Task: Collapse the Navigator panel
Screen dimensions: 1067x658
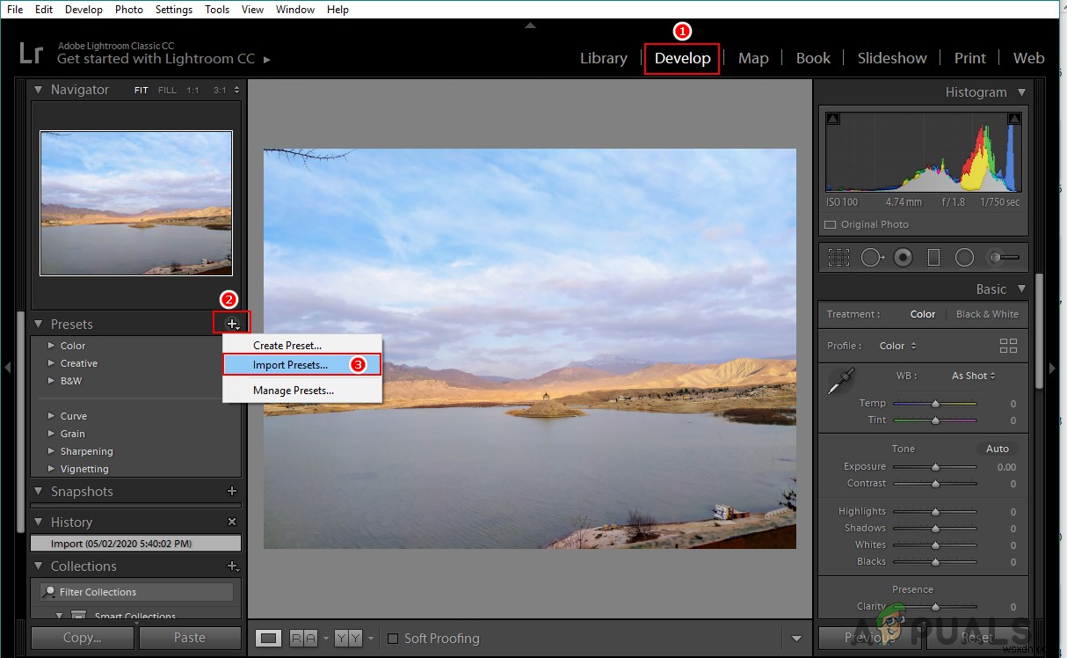Action: (39, 90)
